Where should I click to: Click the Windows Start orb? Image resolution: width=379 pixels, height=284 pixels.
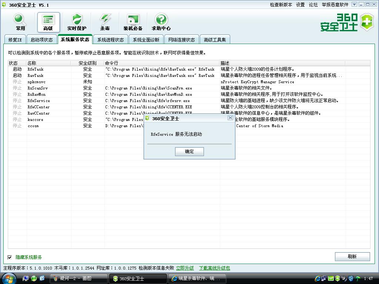pos(9,278)
